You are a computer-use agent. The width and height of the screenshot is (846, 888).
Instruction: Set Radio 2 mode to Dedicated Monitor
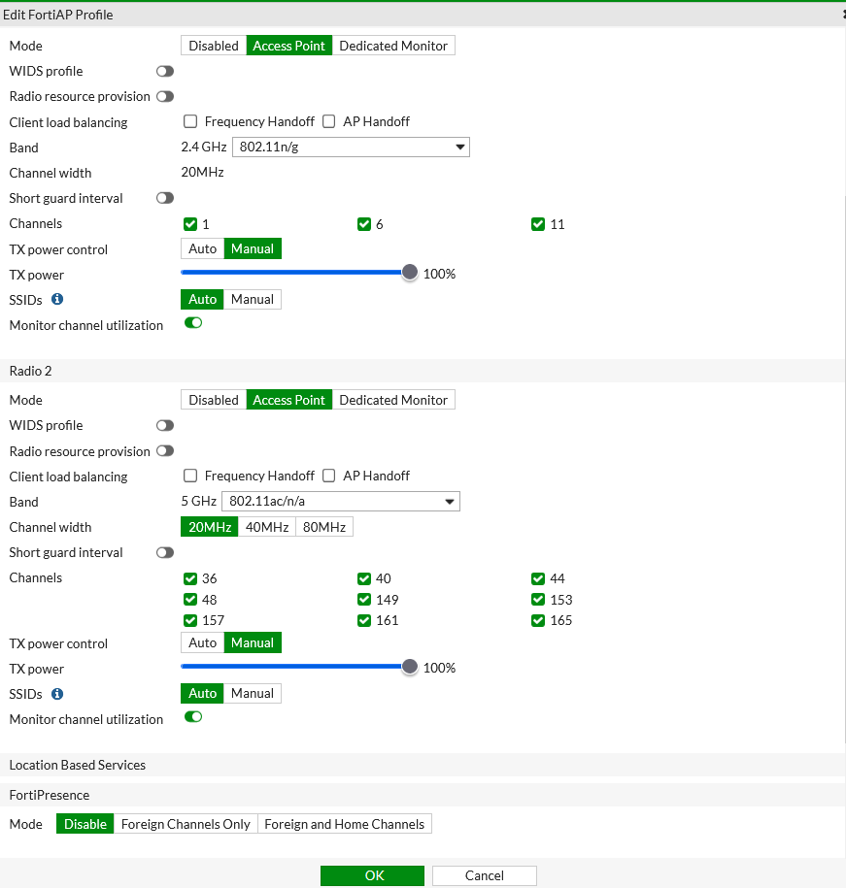click(x=393, y=400)
